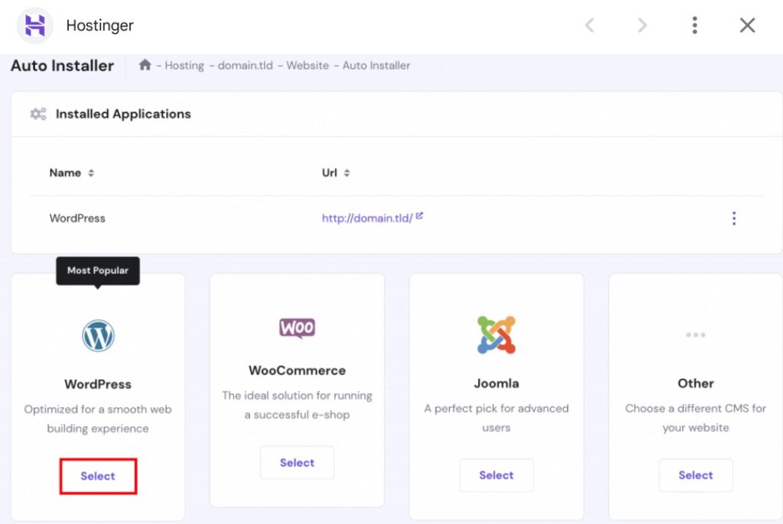Viewport: 783px width, 524px height.
Task: Select Joomla for installation
Action: pyautogui.click(x=496, y=475)
